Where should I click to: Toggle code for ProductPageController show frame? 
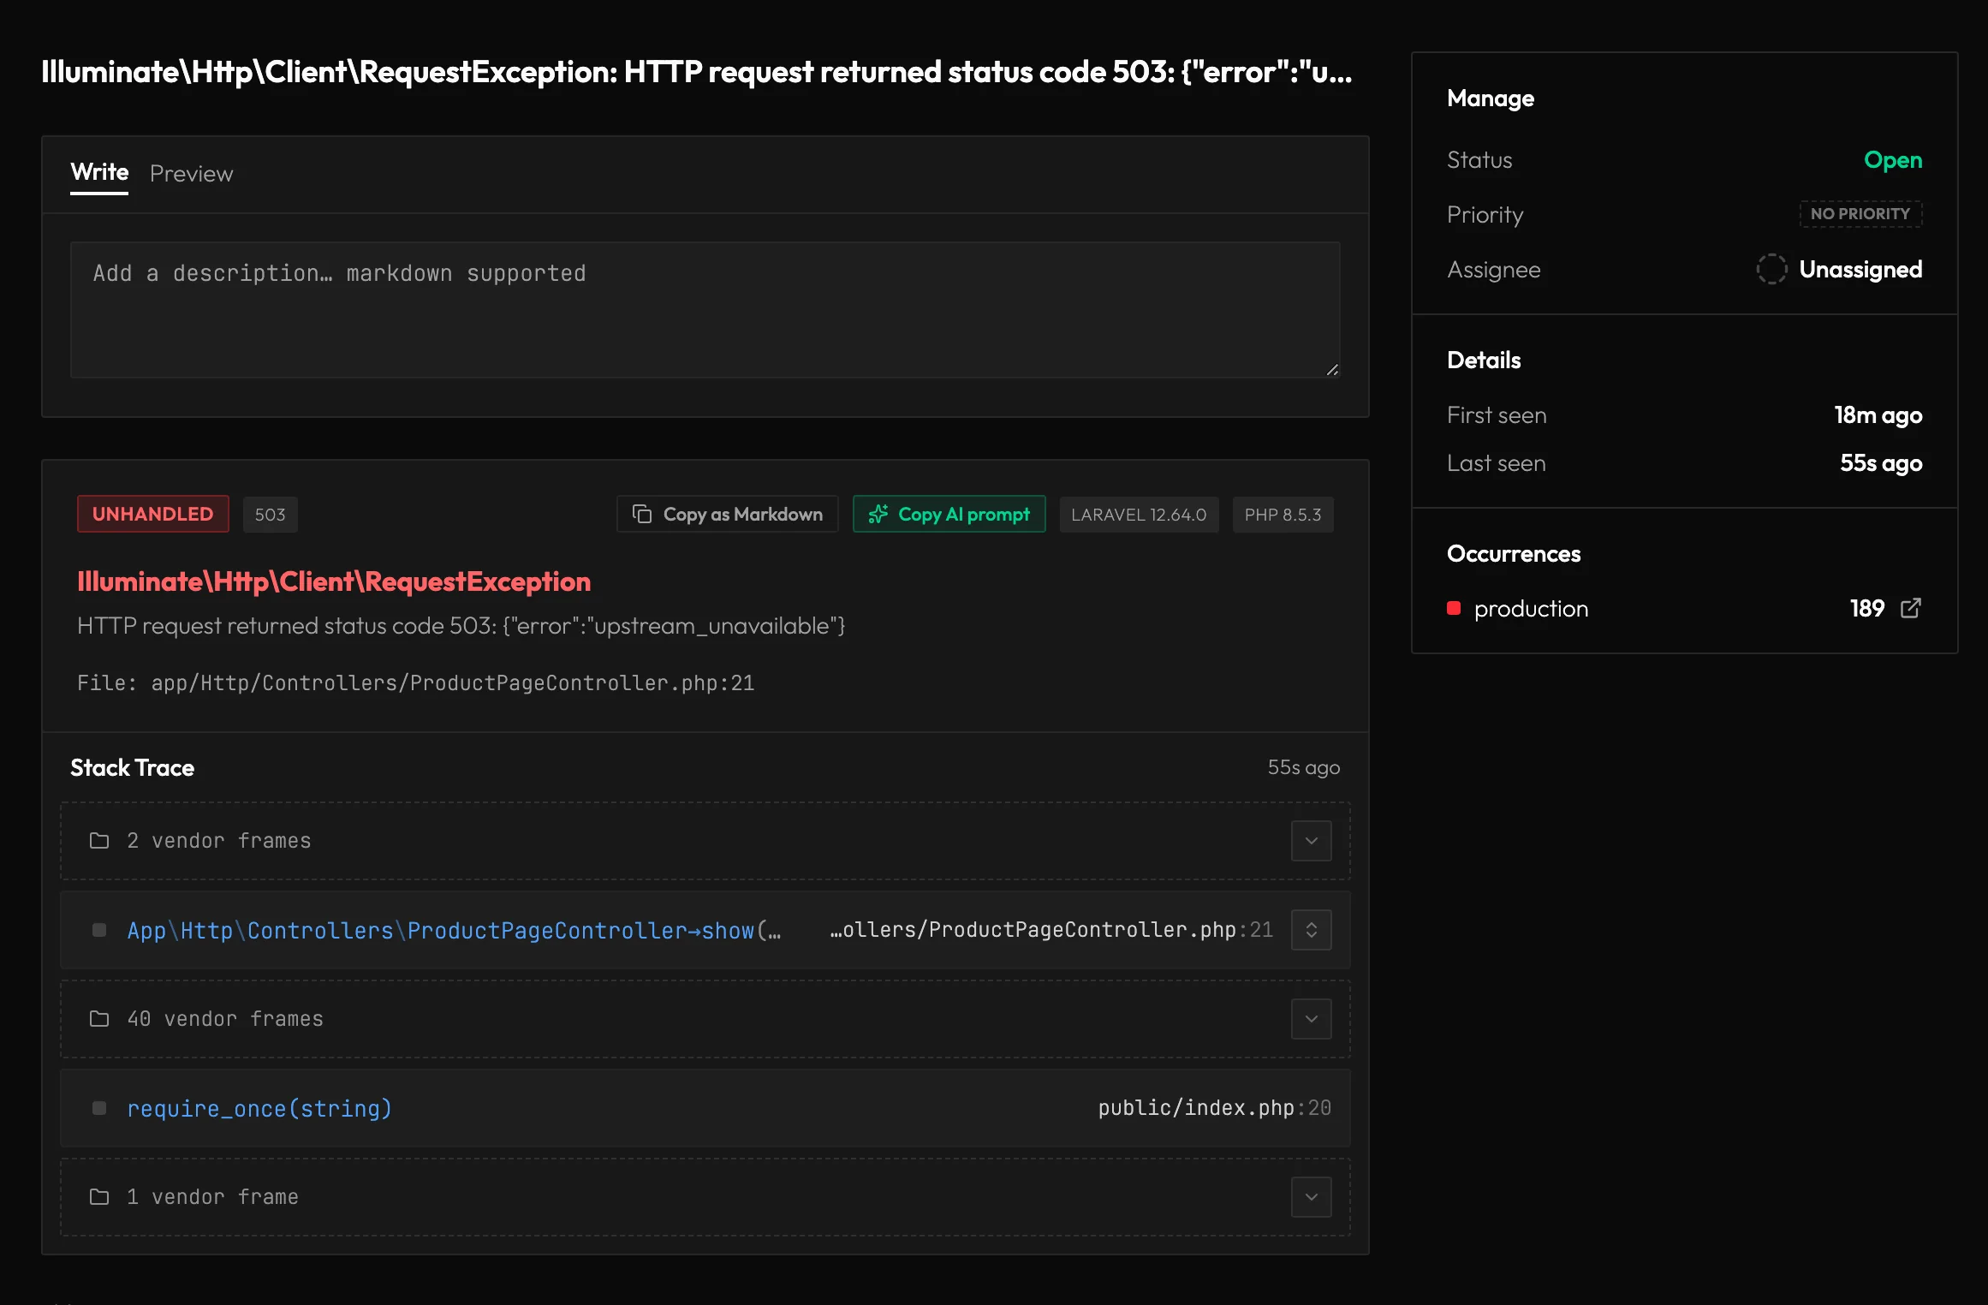(1311, 930)
